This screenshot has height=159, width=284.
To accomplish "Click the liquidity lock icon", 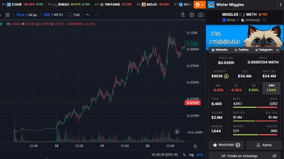I will pos(226,76).
